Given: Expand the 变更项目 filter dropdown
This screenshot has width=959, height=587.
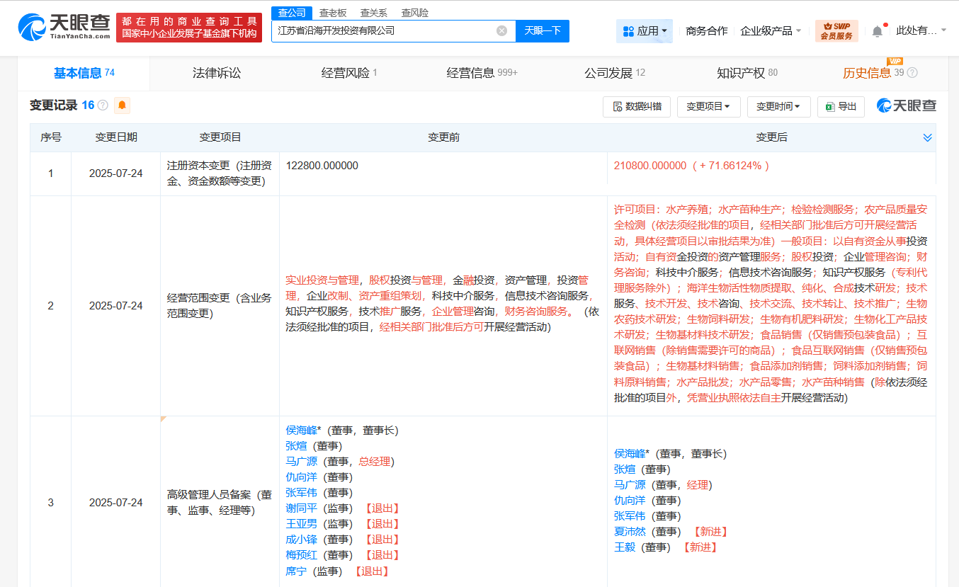Looking at the screenshot, I should (708, 106).
